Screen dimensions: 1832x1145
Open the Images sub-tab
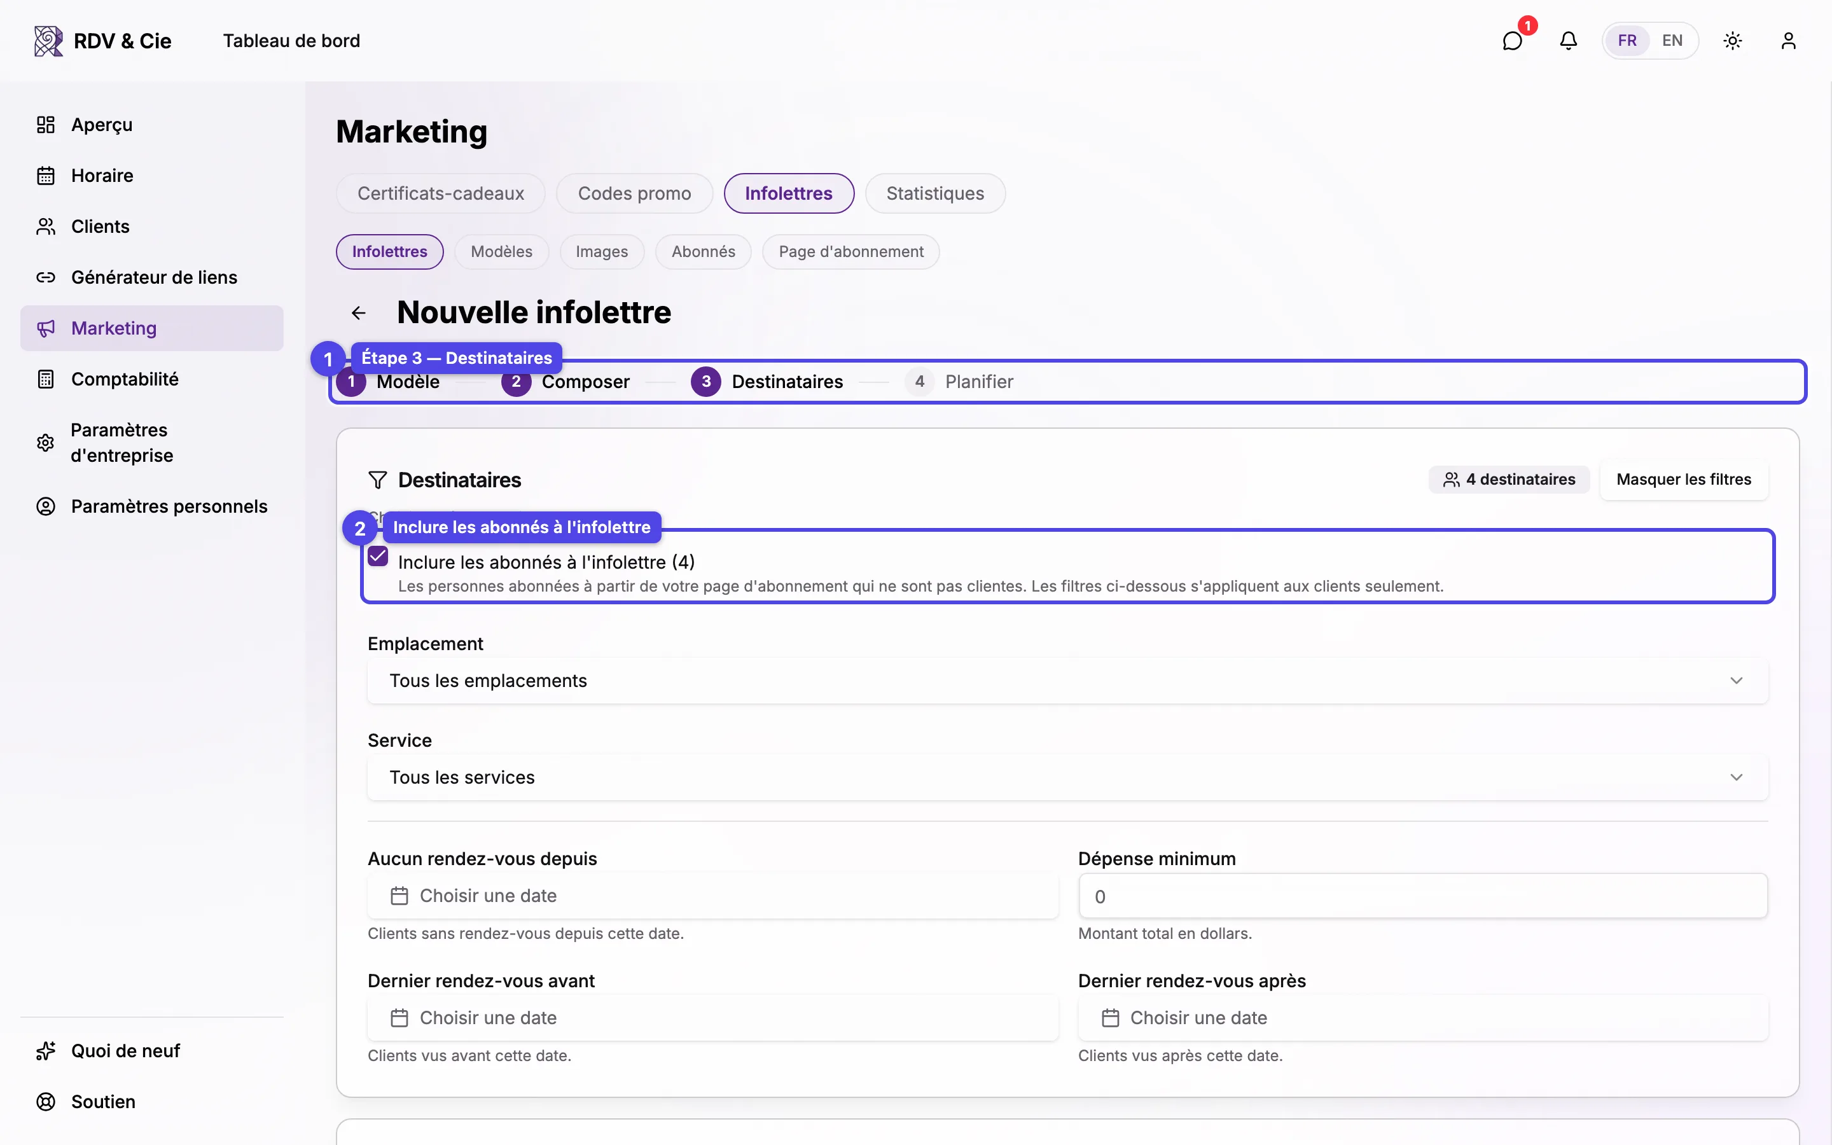(602, 251)
